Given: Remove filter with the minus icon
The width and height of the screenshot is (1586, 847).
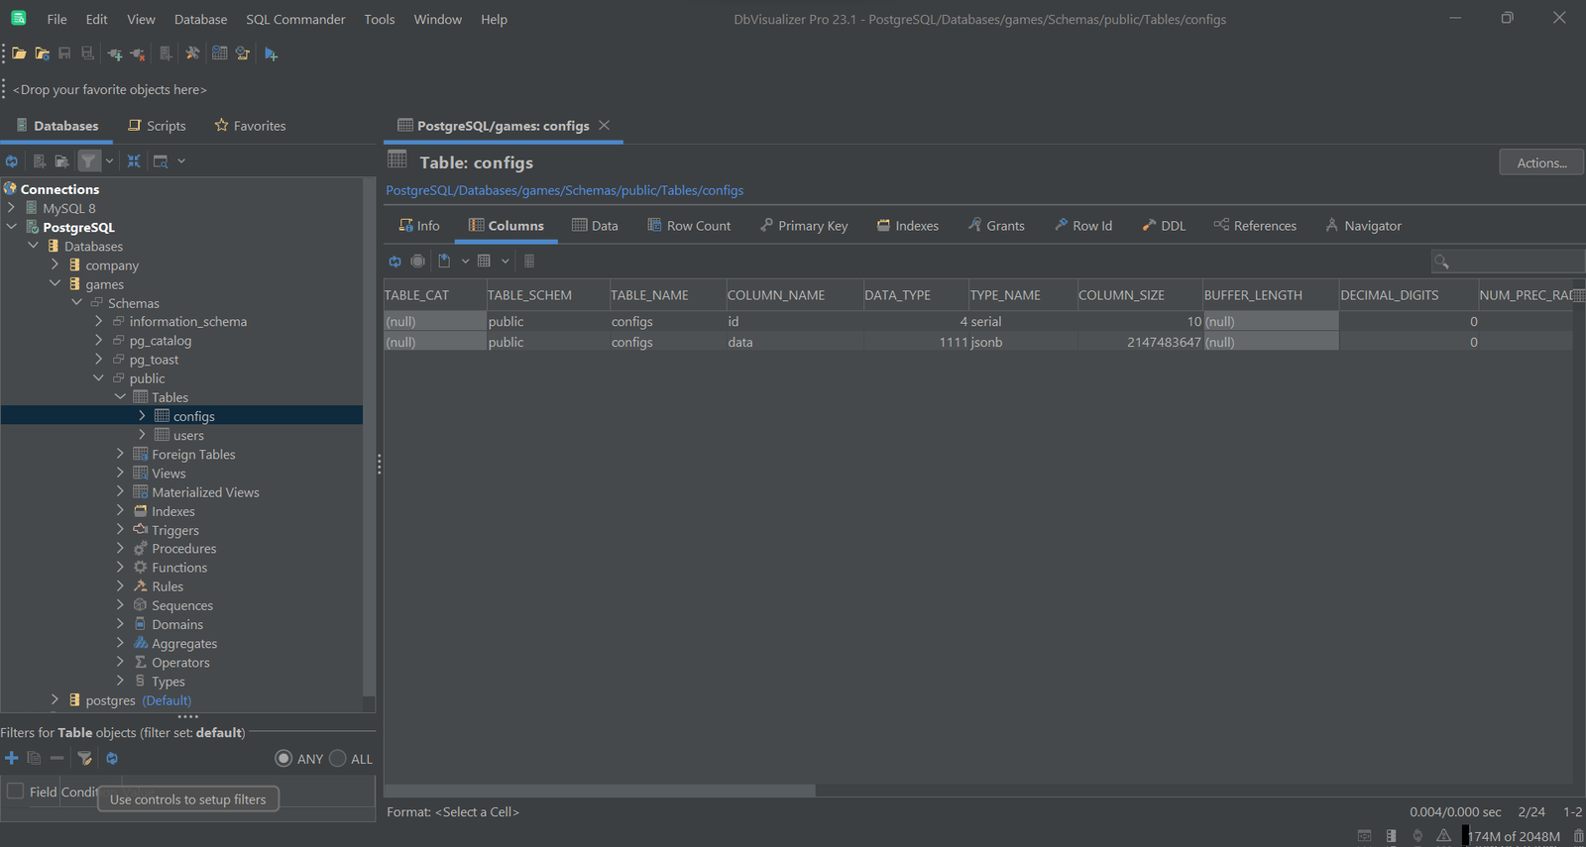Looking at the screenshot, I should pos(57,758).
